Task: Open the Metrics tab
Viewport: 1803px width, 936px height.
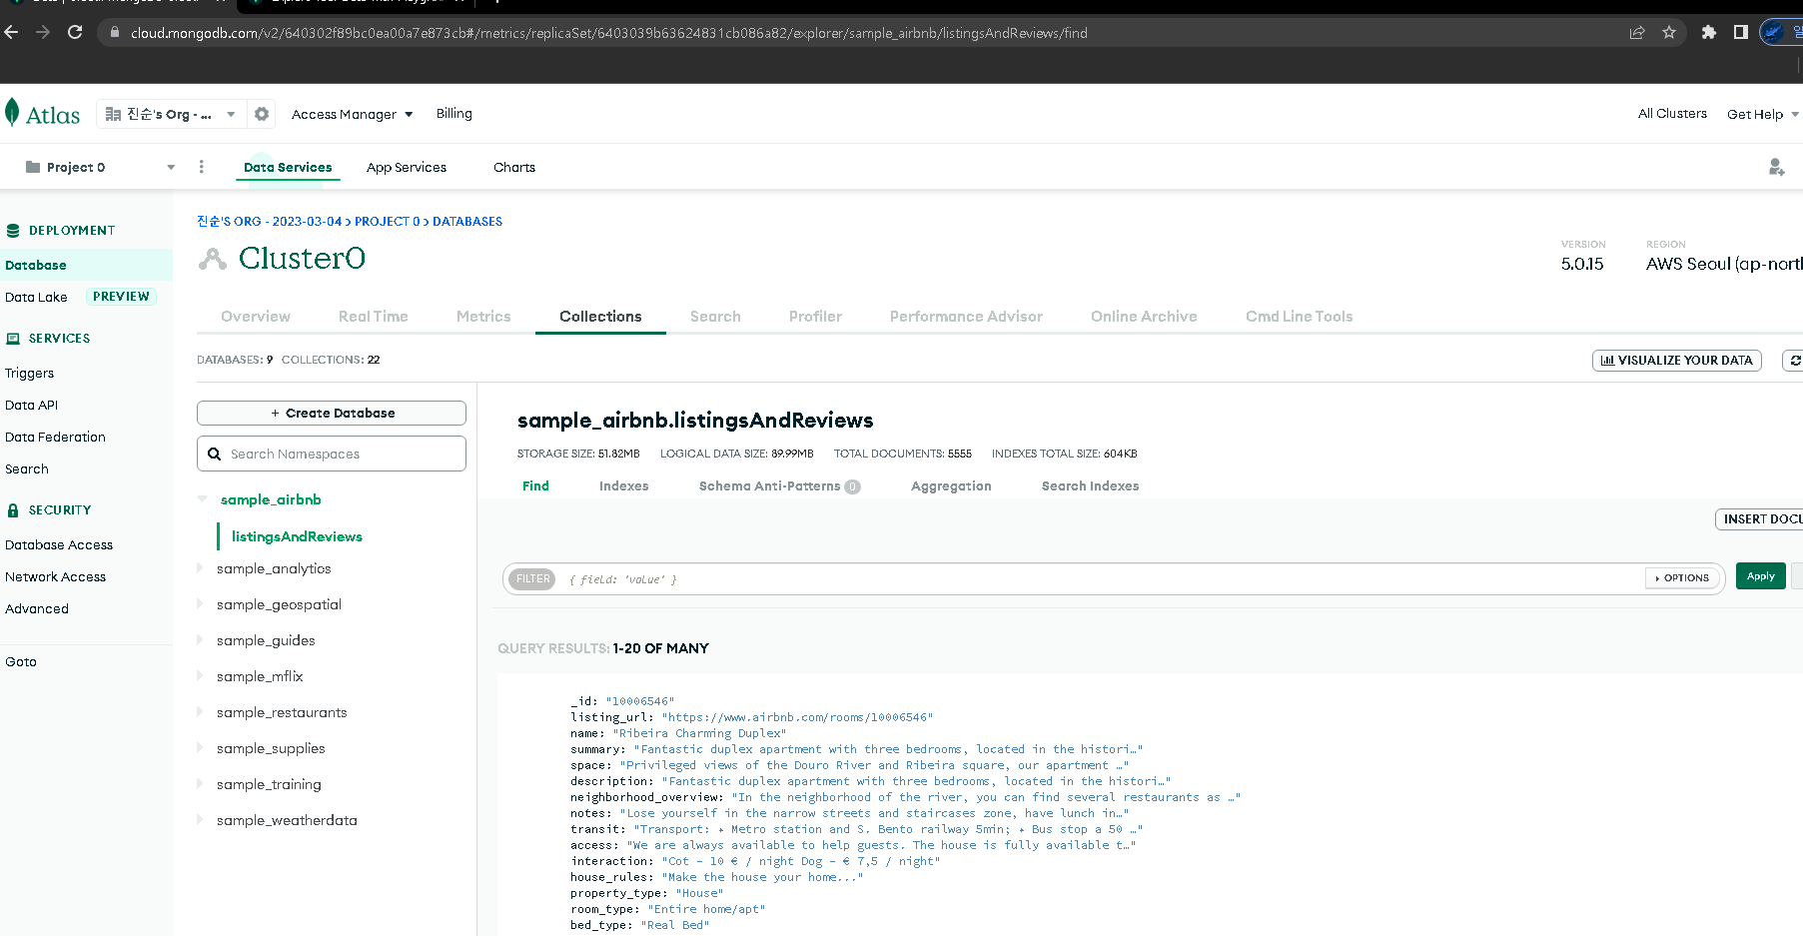Action: point(483,317)
